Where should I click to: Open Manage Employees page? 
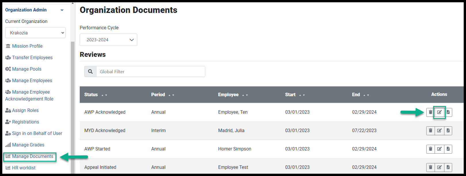pyautogui.click(x=29, y=80)
